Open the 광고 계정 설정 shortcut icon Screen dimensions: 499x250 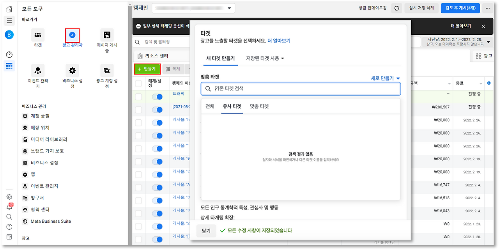coord(107,71)
